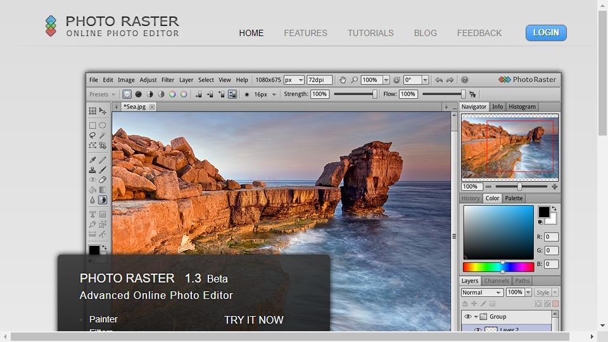Switch to the Histogram tab
This screenshot has height=342, width=608.
[x=522, y=106]
